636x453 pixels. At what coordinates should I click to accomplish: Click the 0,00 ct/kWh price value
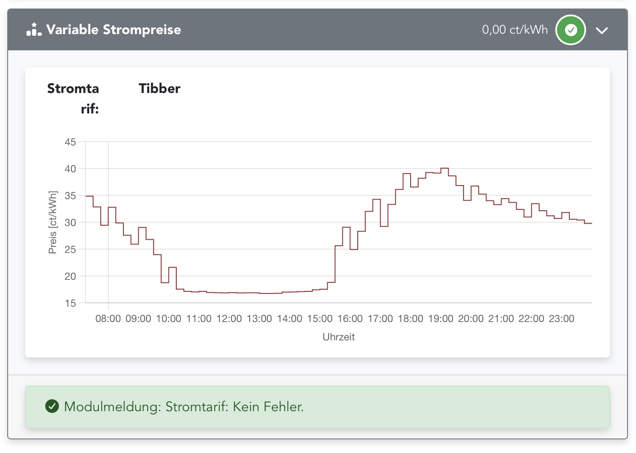tap(515, 30)
